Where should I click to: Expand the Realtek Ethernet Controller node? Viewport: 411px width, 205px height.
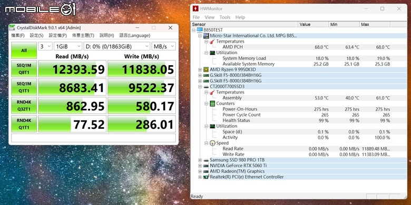pyautogui.click(x=200, y=177)
